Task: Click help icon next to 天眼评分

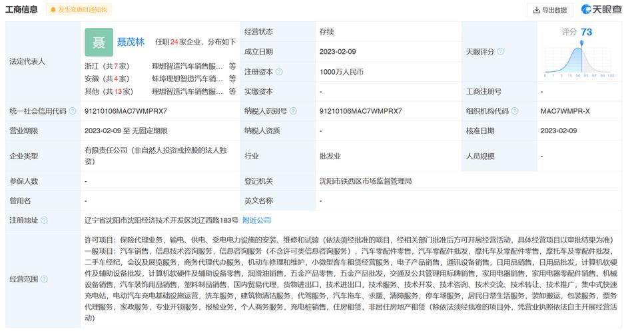Action: [x=501, y=51]
